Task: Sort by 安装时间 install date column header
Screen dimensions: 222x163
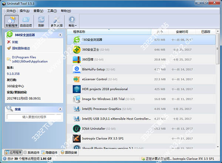Action: [182, 32]
